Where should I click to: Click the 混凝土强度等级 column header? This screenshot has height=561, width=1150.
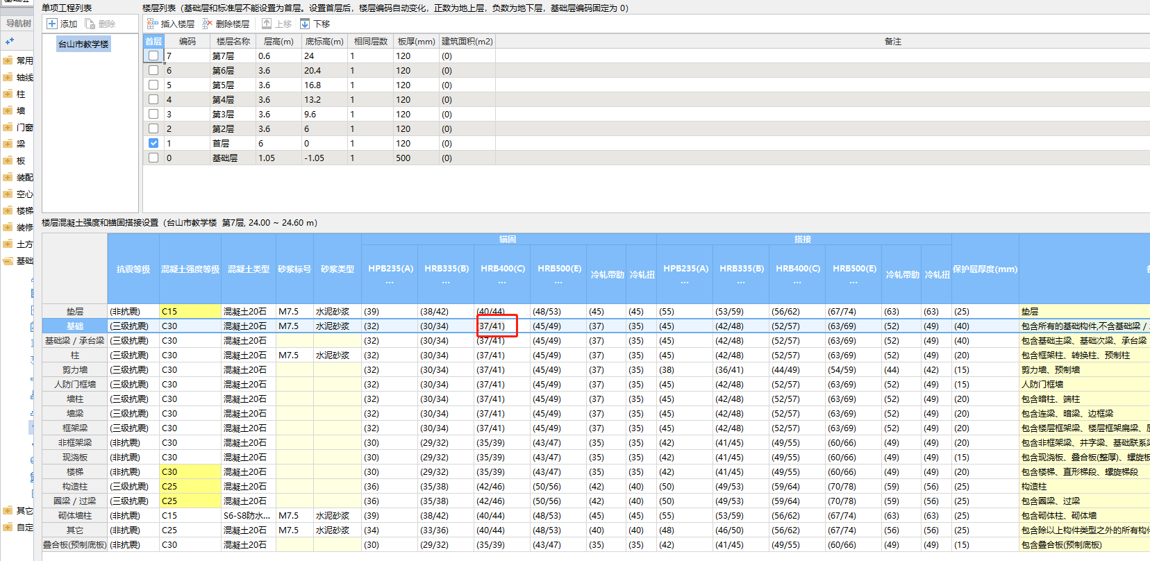click(x=190, y=269)
